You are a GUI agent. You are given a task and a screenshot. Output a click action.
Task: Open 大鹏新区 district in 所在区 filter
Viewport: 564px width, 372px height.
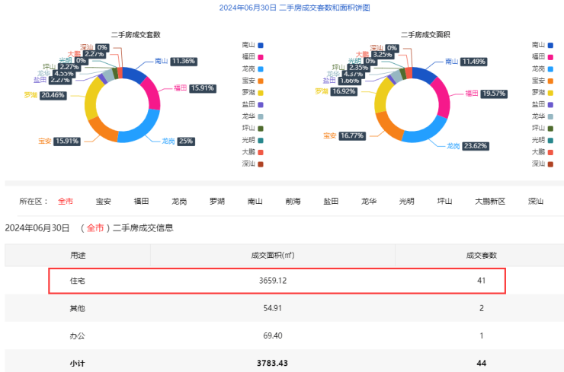click(490, 202)
